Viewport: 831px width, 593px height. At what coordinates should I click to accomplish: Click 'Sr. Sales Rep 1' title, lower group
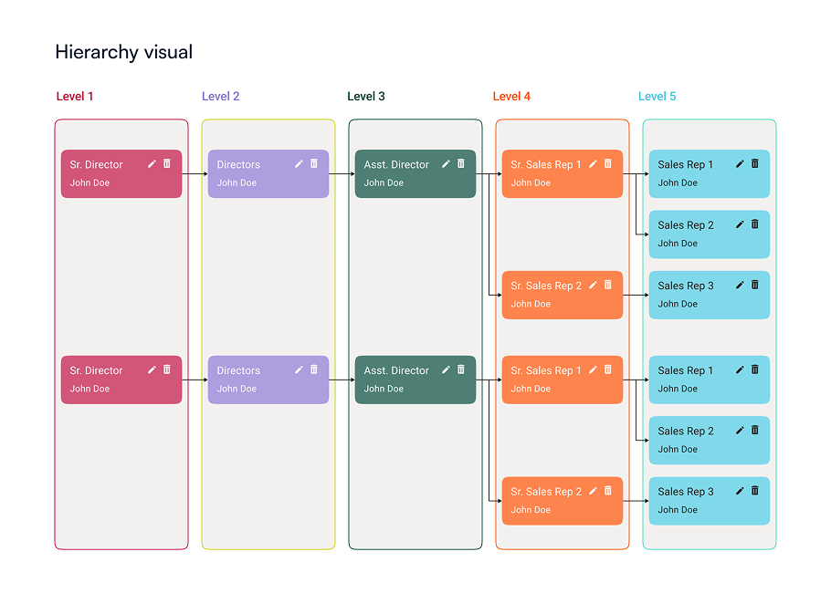pyautogui.click(x=546, y=370)
